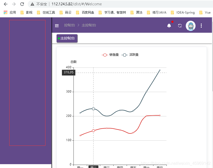The width and height of the screenshot is (213, 168).
Task: Open the Vue bookmark folder
Action: point(205,13)
